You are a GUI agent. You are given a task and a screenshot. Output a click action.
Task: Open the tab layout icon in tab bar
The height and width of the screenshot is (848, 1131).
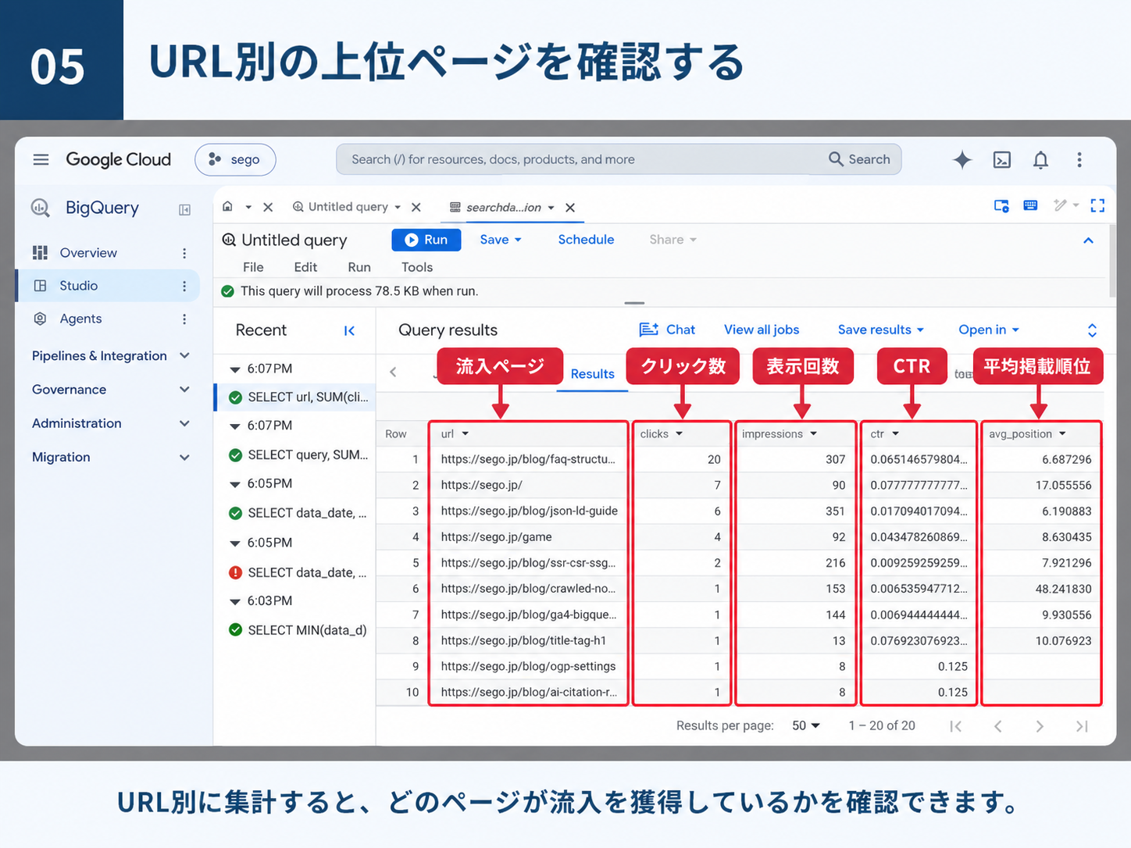[1001, 205]
